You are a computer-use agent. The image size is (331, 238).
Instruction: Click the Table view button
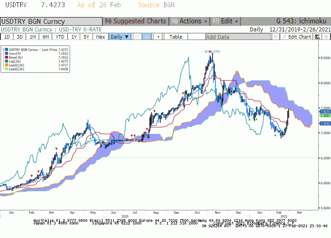click(176, 37)
